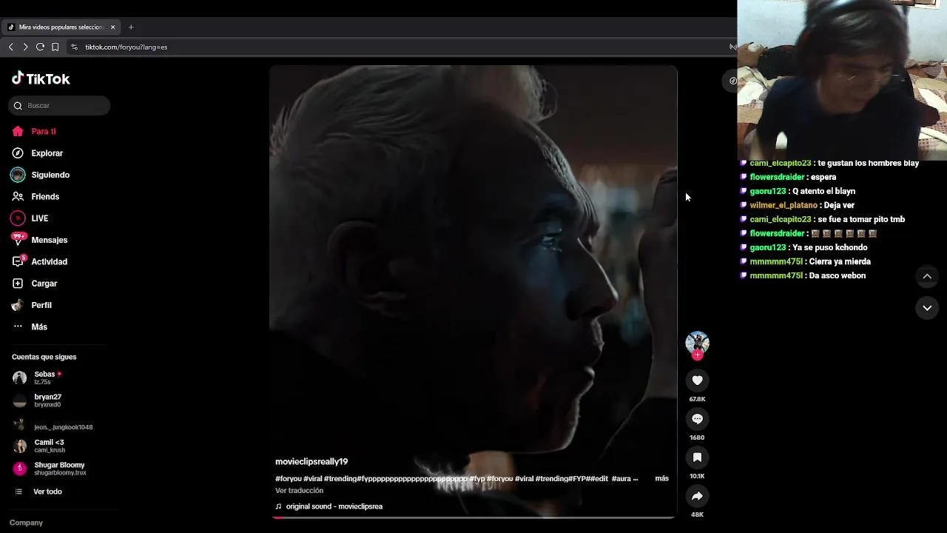Viewport: 947px width, 533px height.
Task: Go forward in browser
Action: 25,47
